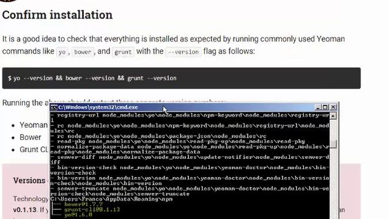Click the cmd.exe title bar text
Viewport: 389px width, 219px height.
click(98, 107)
